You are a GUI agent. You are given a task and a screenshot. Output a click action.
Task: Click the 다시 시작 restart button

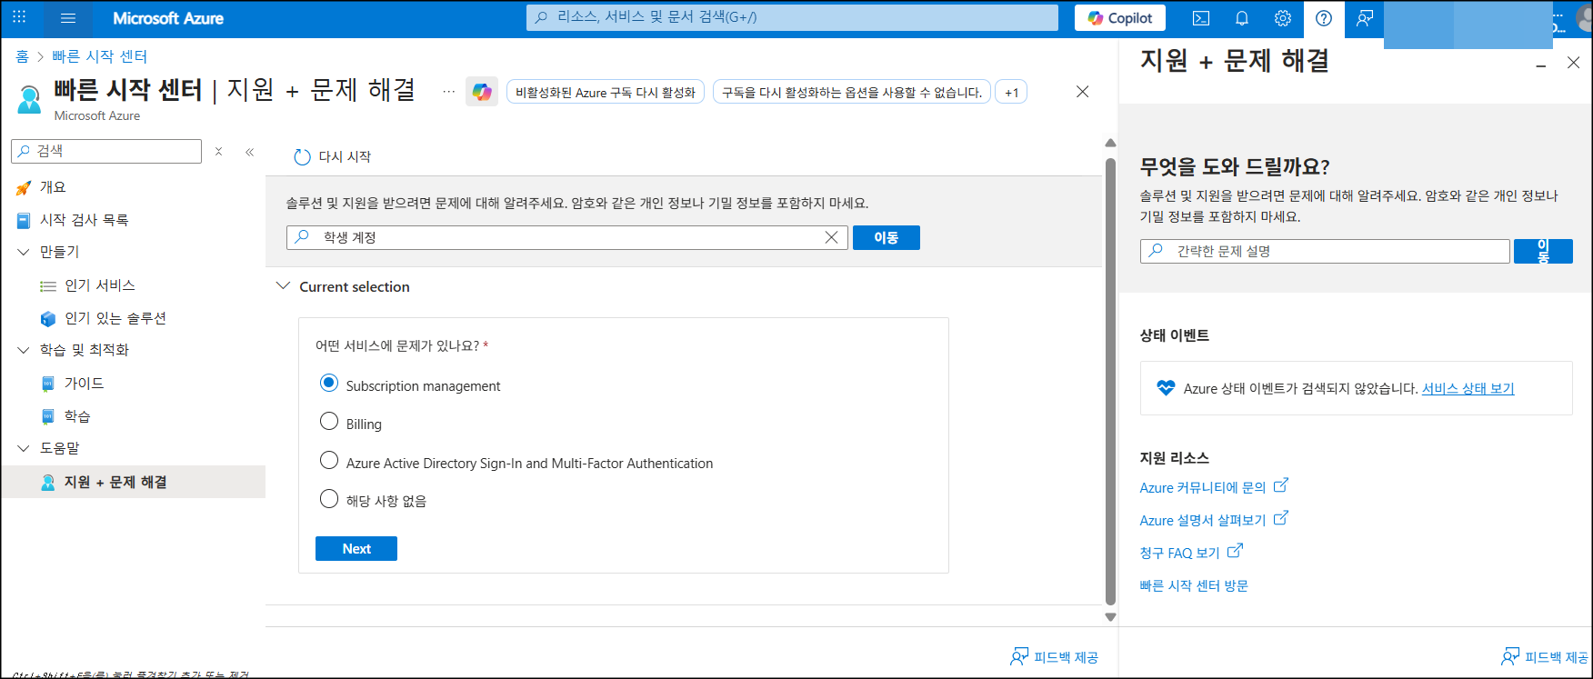333,156
